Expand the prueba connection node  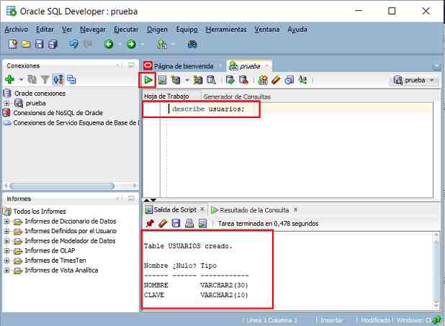coord(6,104)
